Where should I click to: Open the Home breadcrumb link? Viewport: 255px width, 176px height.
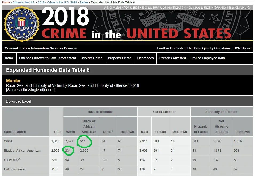coord(6,2)
